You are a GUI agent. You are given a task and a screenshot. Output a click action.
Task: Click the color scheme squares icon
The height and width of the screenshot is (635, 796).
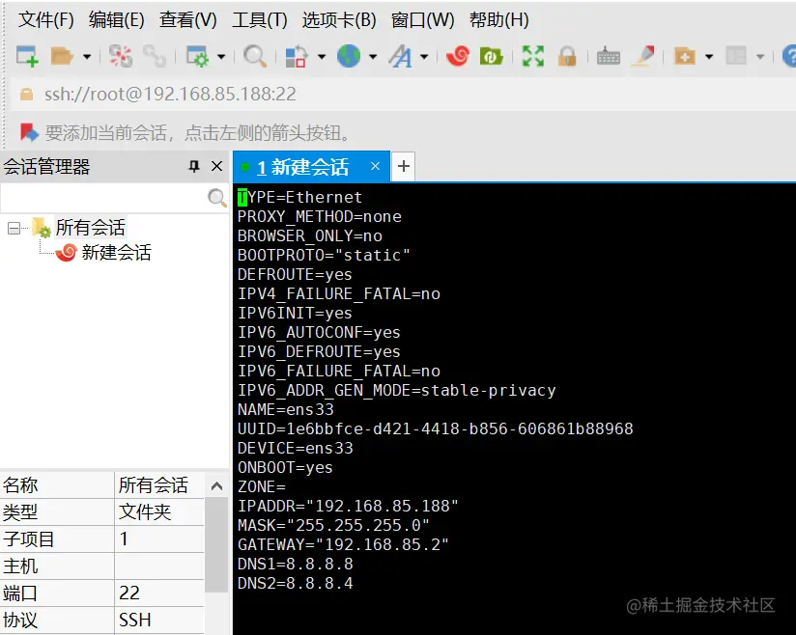(296, 56)
